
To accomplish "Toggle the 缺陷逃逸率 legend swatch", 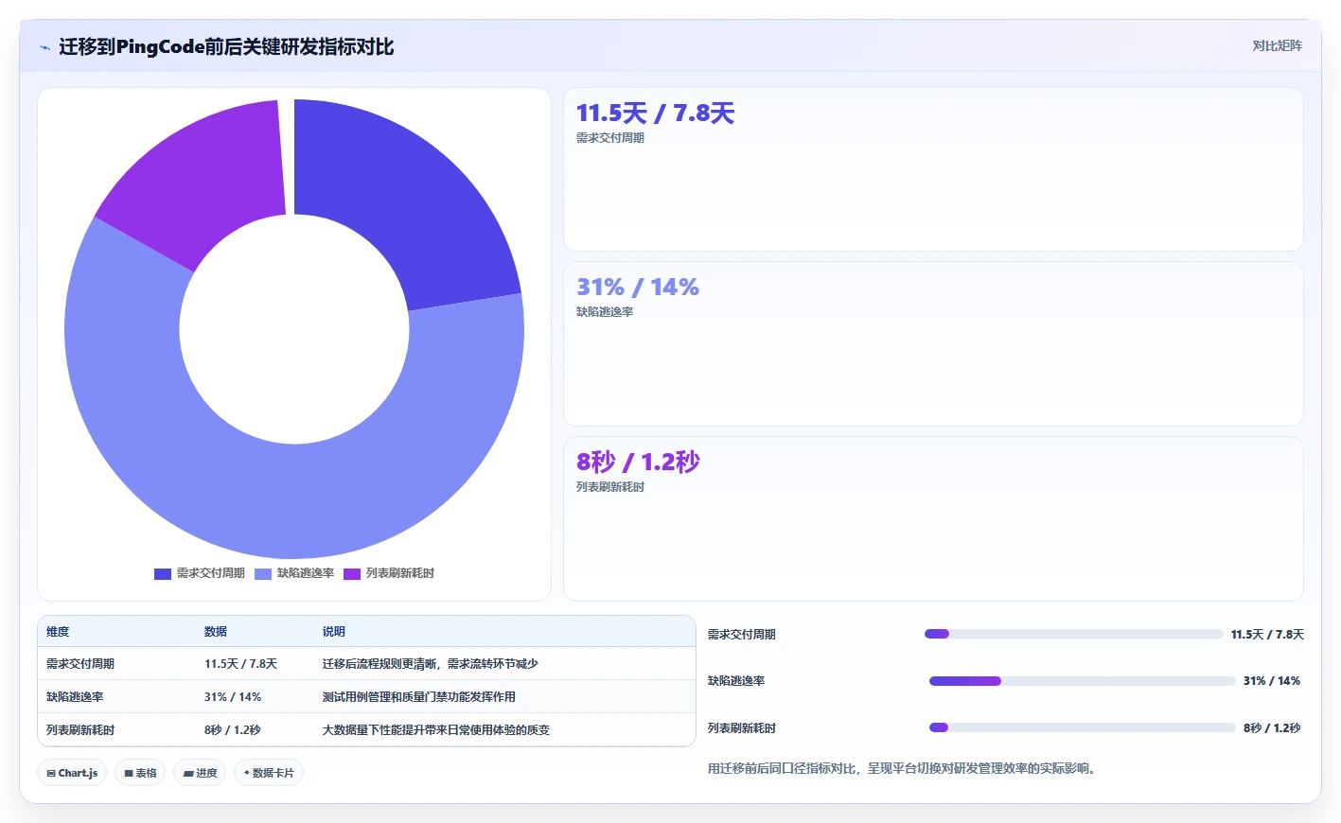I will [x=263, y=573].
